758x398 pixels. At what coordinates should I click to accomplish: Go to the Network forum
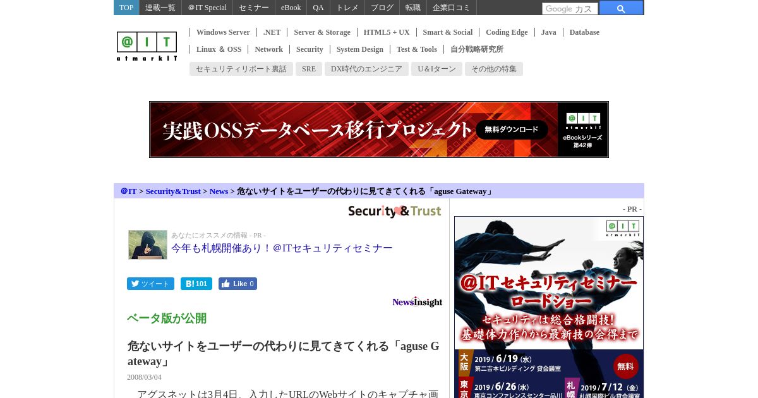click(x=268, y=49)
